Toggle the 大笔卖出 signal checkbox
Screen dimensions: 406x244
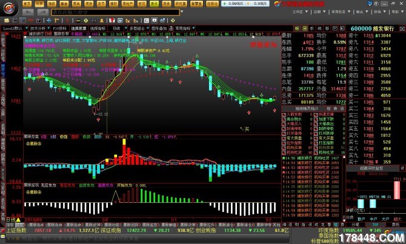pos(316,124)
